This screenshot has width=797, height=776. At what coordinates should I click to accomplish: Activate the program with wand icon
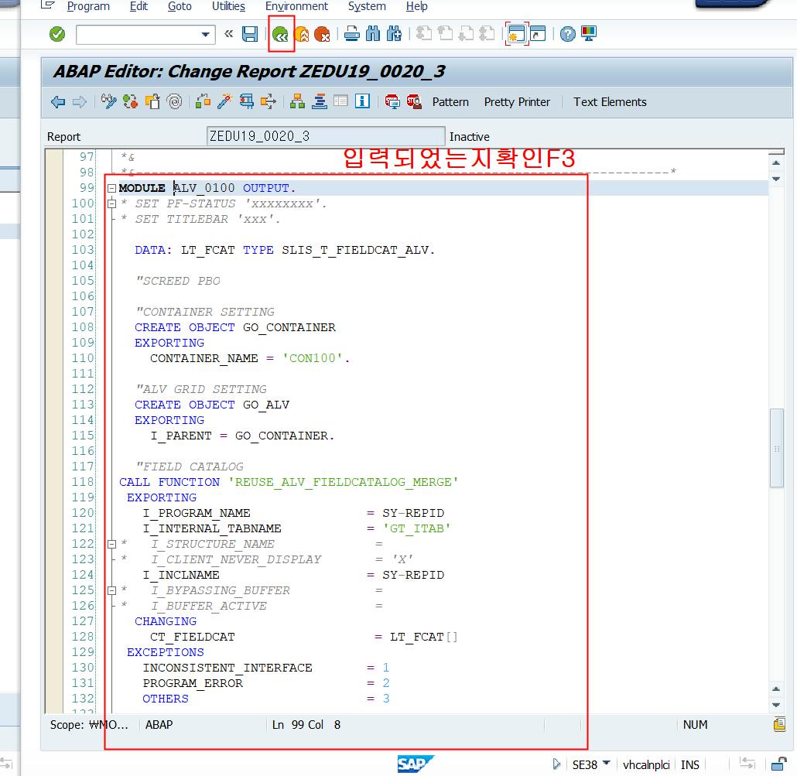[224, 102]
